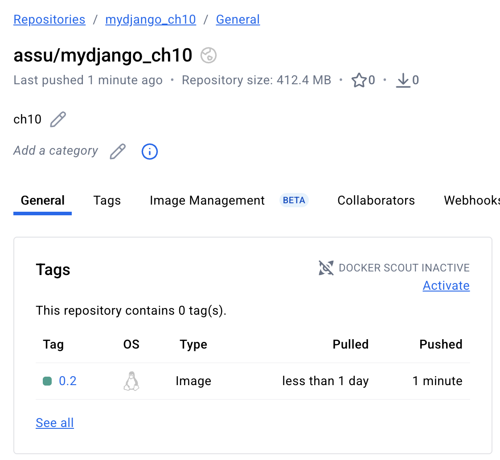Navigate to Repositories breadcrumb

(49, 20)
